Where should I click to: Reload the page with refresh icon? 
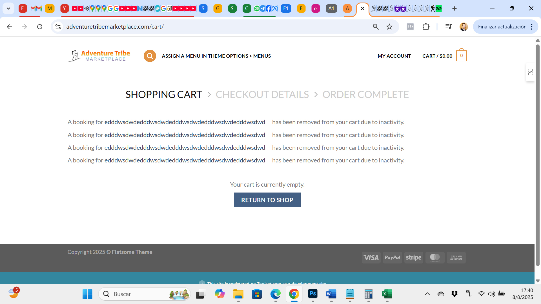coord(40,27)
